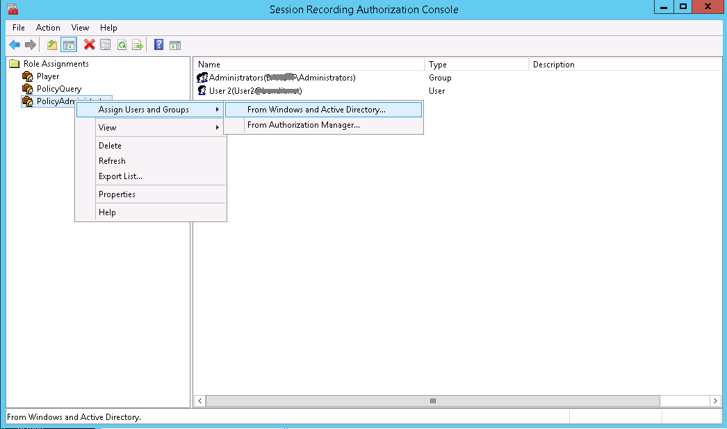This screenshot has height=429, width=727.
Task: Click Properties in the context menu
Action: pos(117,194)
